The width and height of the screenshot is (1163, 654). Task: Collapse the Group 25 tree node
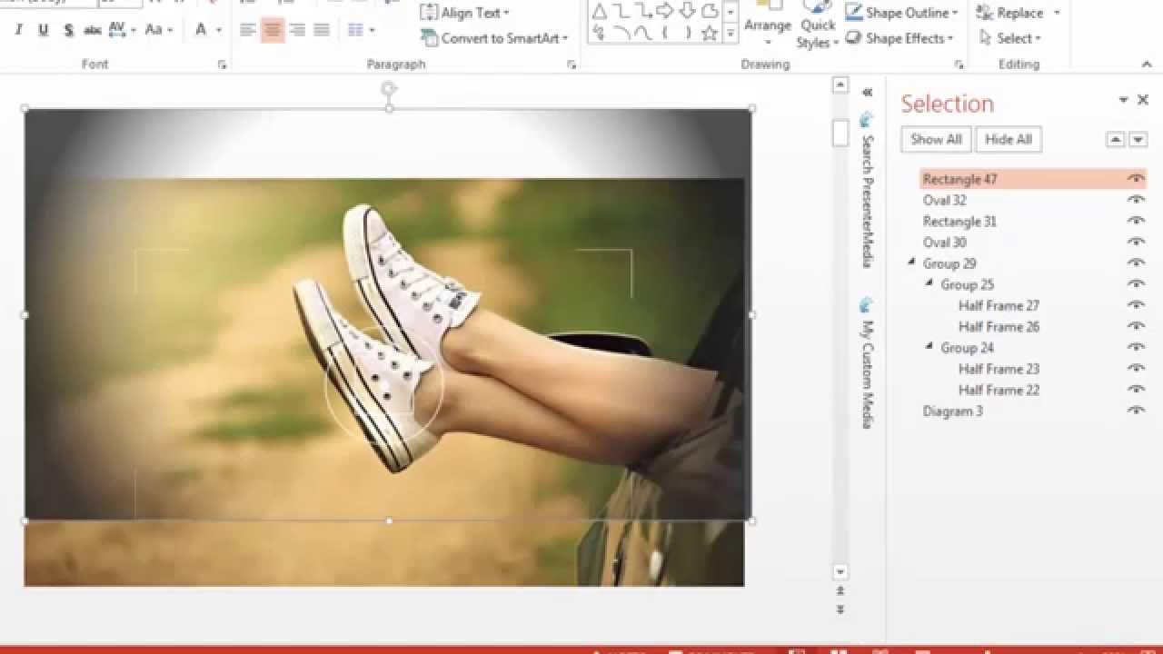tap(929, 283)
